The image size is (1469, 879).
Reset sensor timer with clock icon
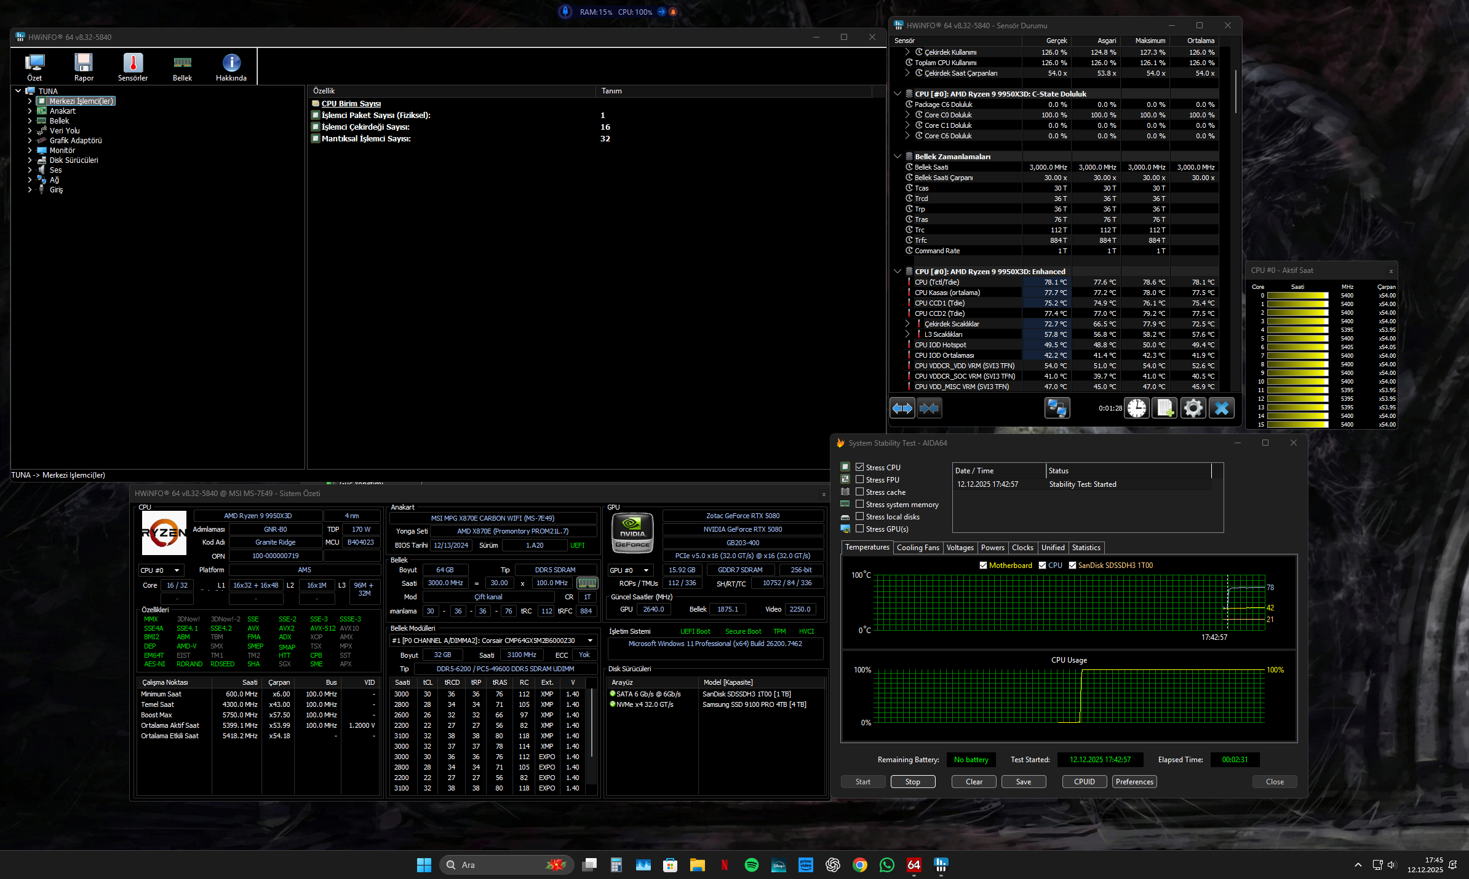pos(1137,408)
